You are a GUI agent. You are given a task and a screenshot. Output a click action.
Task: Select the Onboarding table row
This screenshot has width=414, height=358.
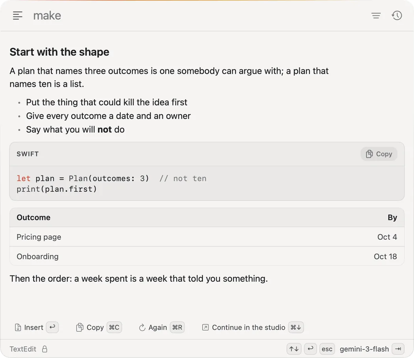coord(207,256)
